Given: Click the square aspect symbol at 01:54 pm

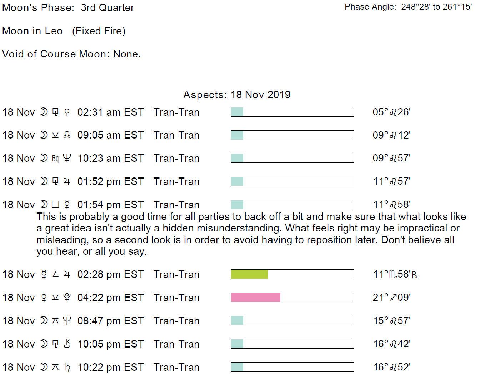Looking at the screenshot, I should [55, 205].
